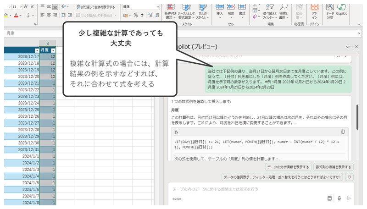Open 並べ替えとフィルター sort and filter
The width and height of the screenshot is (367, 209).
click(x=270, y=12)
